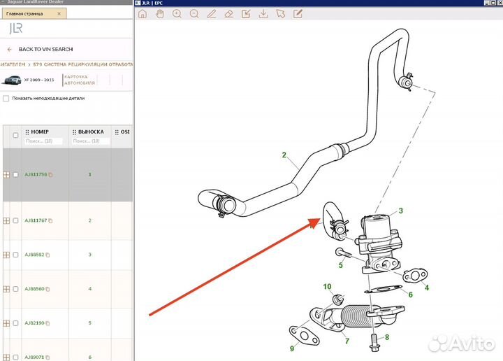The width and height of the screenshot is (503, 361).
Task: Zoom in on the parts diagram
Action: (x=177, y=14)
